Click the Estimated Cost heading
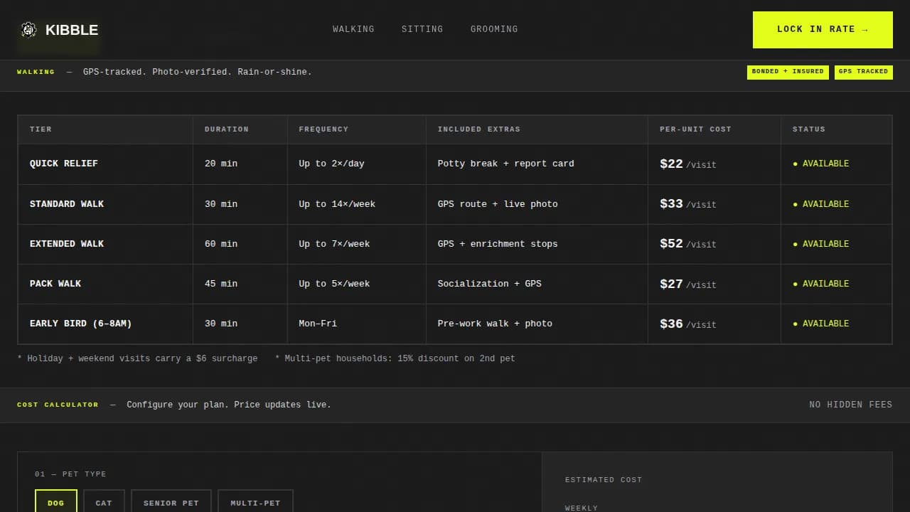The image size is (910, 512). coord(604,480)
